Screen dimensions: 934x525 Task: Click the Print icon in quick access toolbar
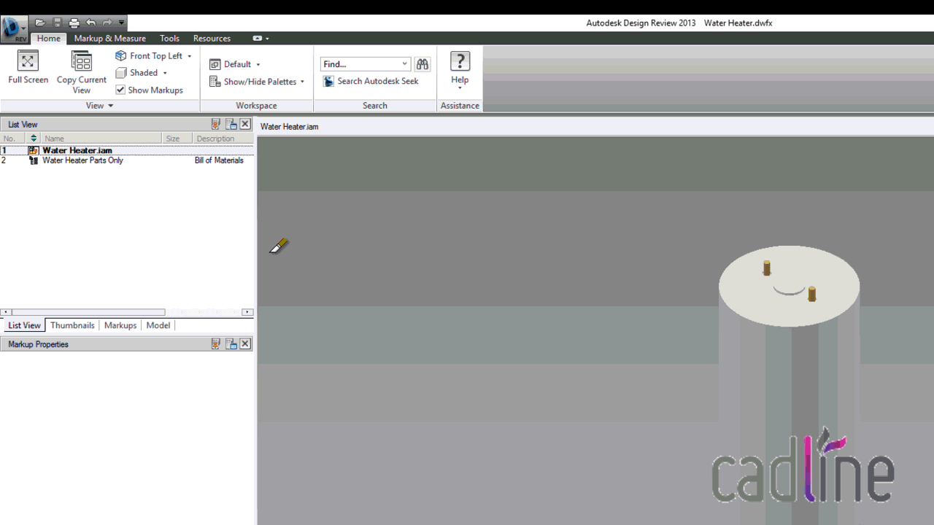pos(74,23)
